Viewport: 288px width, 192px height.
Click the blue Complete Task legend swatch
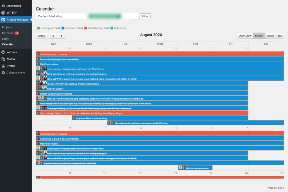tap(63, 28)
